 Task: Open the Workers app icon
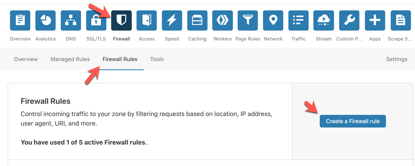(223, 21)
